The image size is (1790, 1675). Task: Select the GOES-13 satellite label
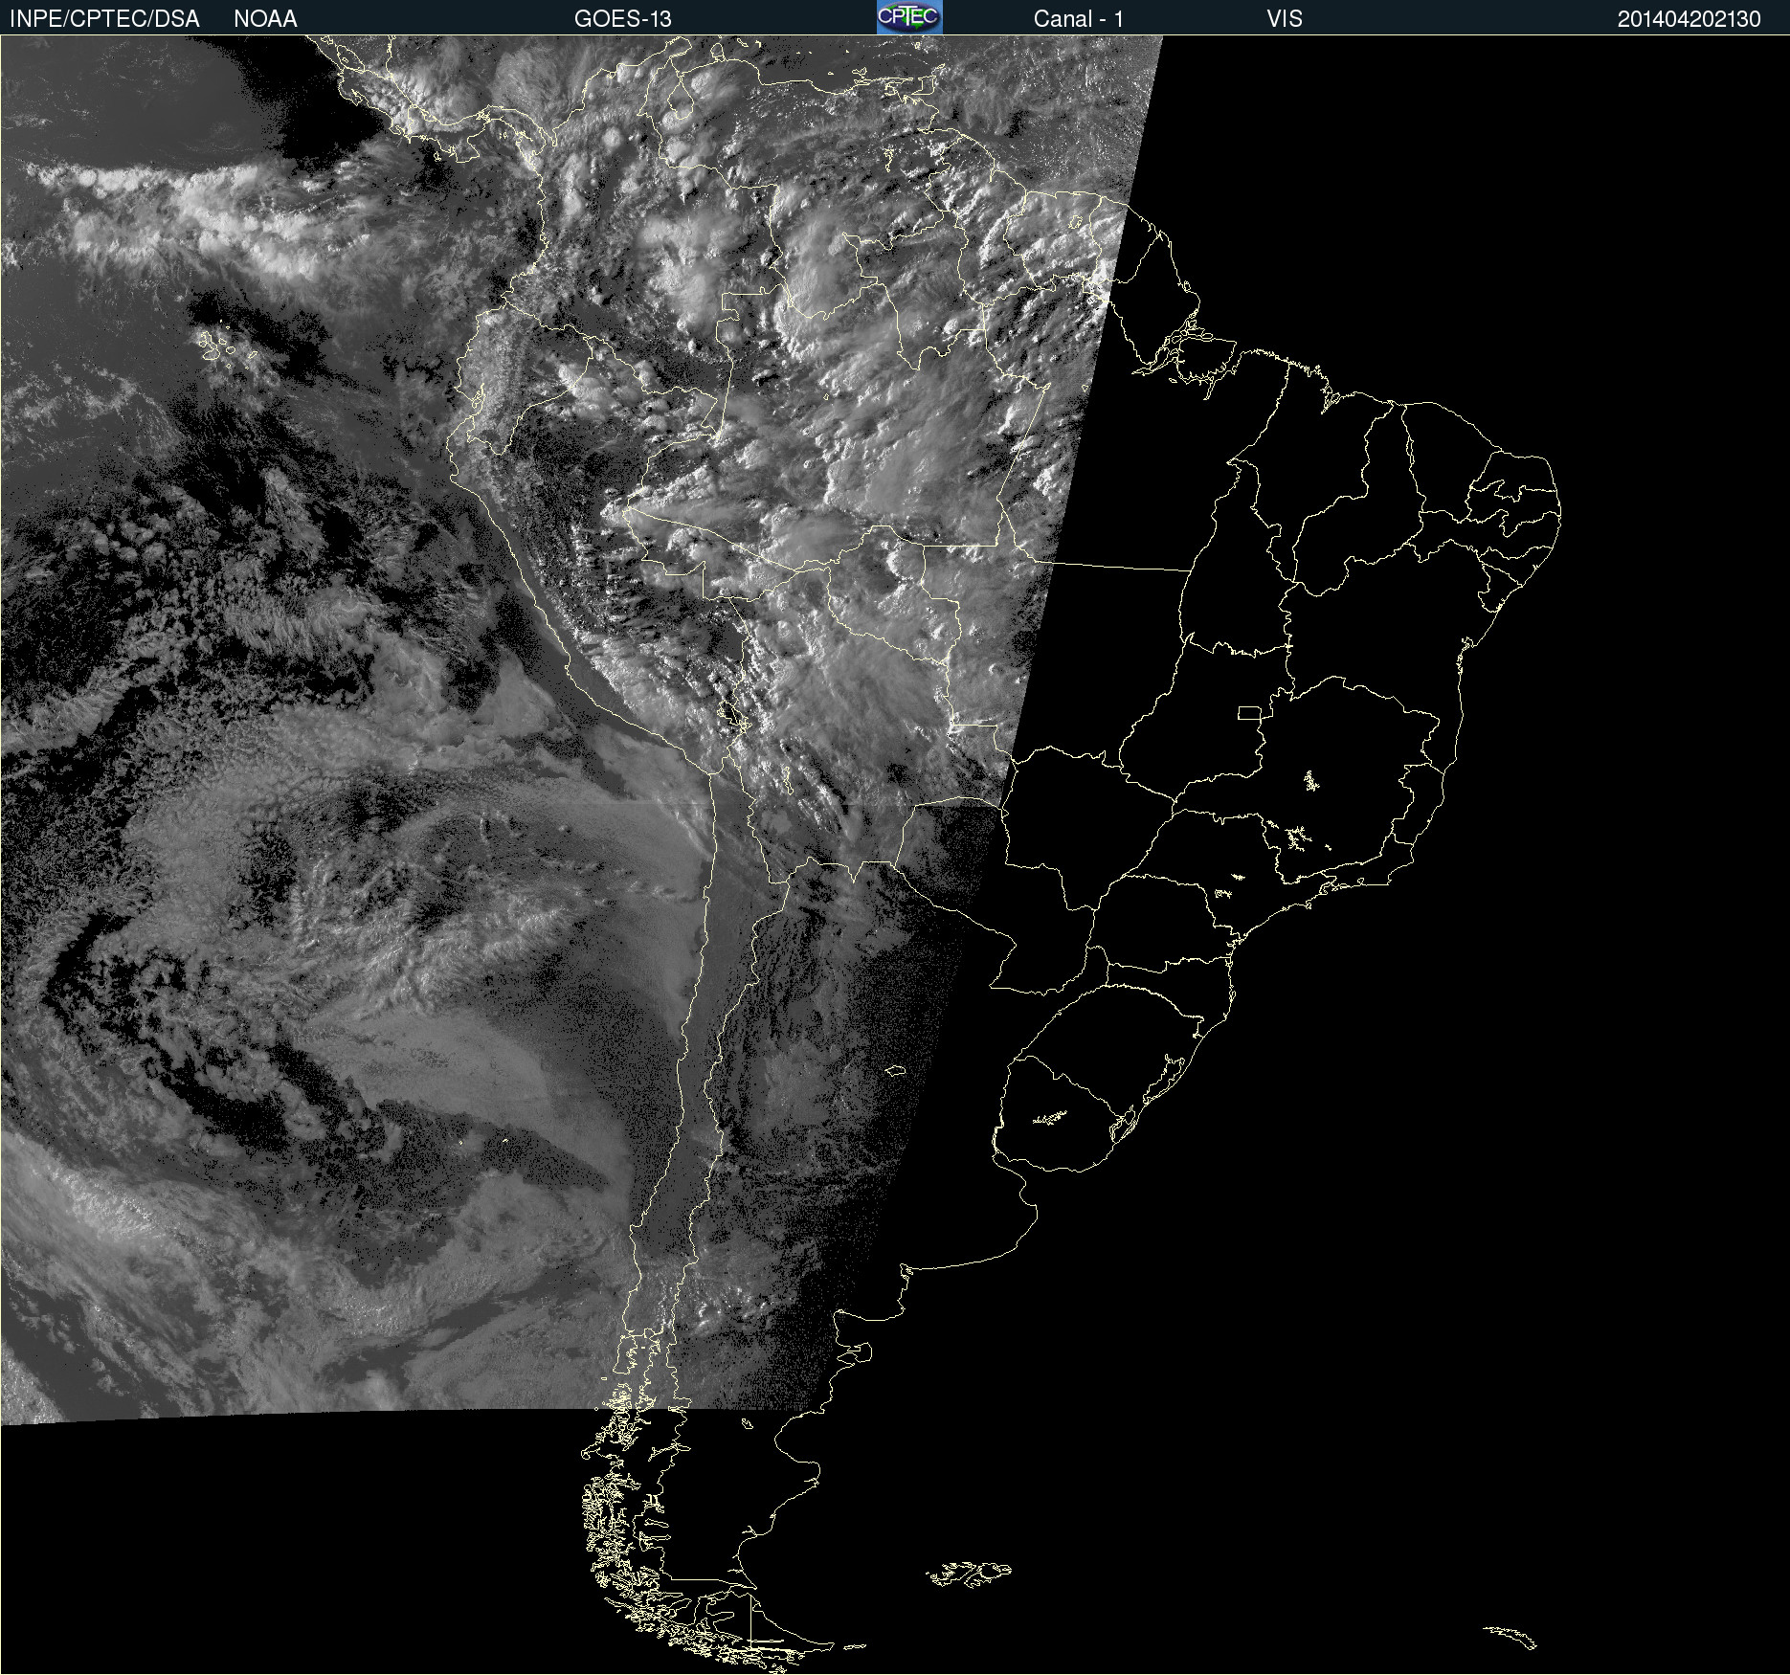623,18
